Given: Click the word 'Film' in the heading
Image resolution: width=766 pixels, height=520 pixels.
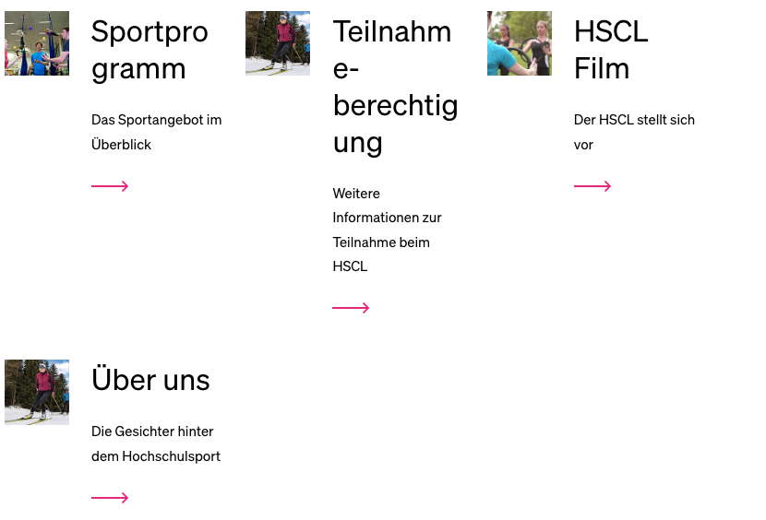Looking at the screenshot, I should [x=602, y=68].
